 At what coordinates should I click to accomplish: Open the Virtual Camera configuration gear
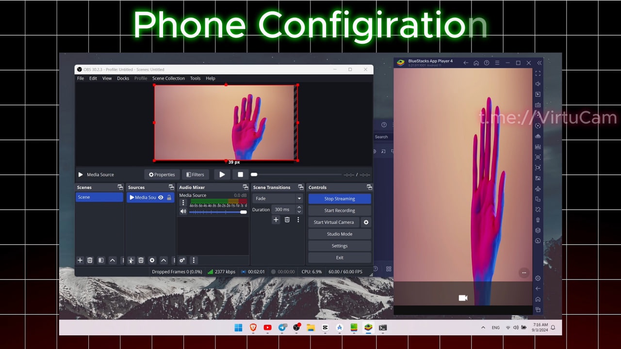(x=366, y=222)
